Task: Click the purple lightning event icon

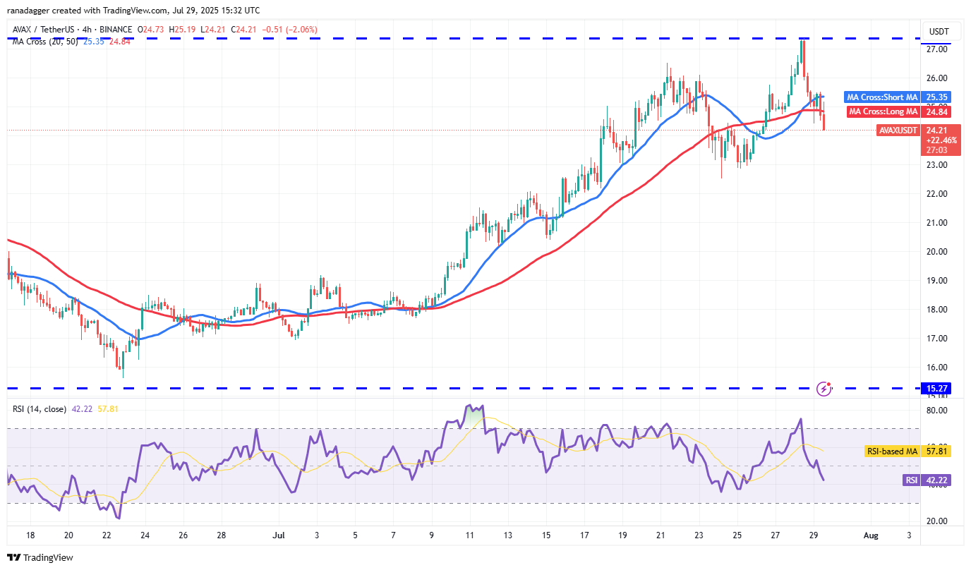Action: [823, 388]
